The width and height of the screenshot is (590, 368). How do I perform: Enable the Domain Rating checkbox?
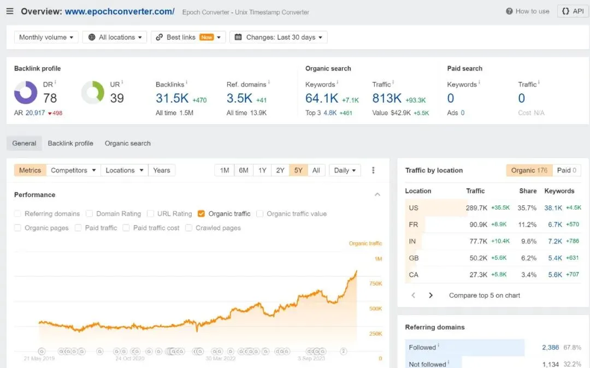(x=89, y=213)
